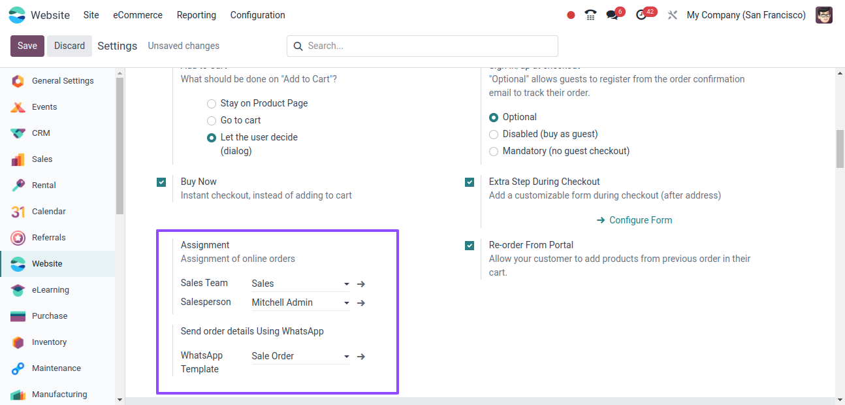This screenshot has width=845, height=405.
Task: Open the chat messages icon
Action: (x=612, y=15)
